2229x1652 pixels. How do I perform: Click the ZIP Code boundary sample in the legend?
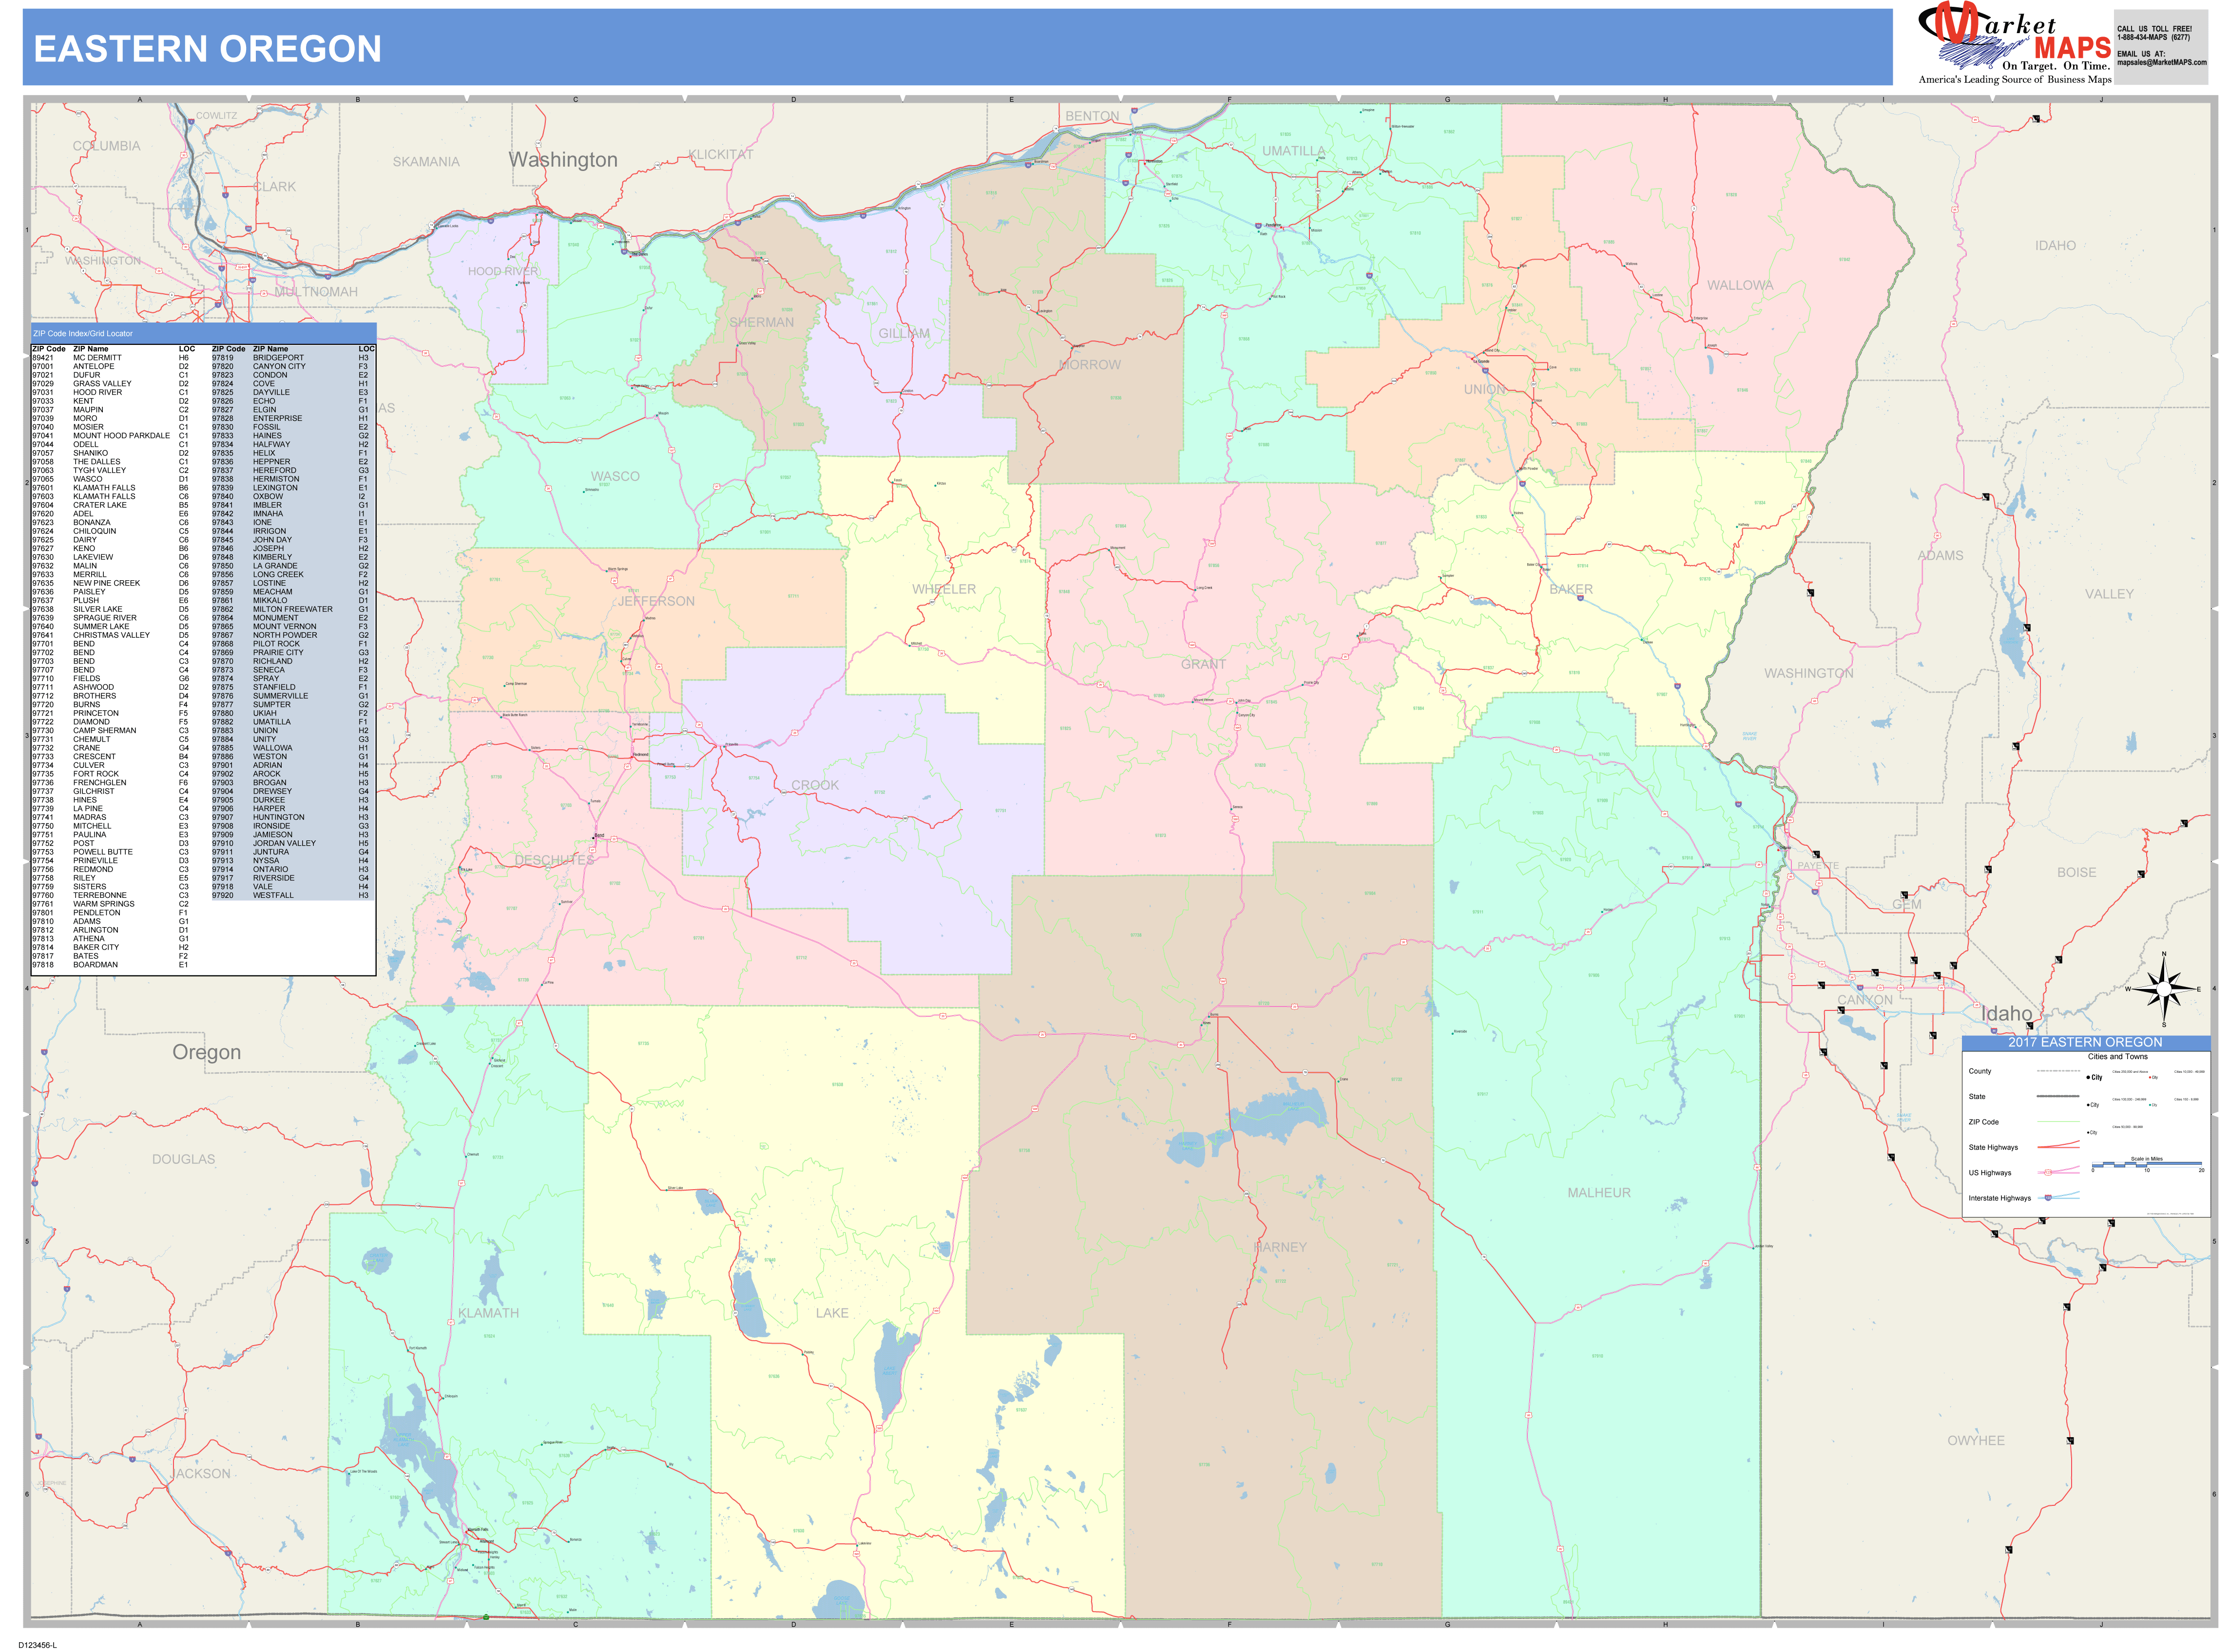coord(2059,1122)
